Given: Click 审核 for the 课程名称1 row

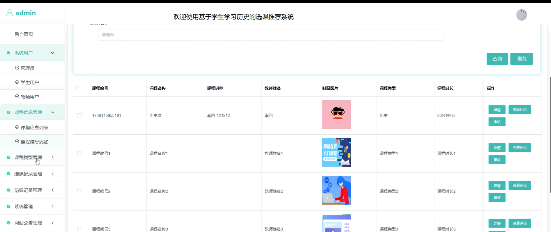Looking at the screenshot, I should coord(497,160).
